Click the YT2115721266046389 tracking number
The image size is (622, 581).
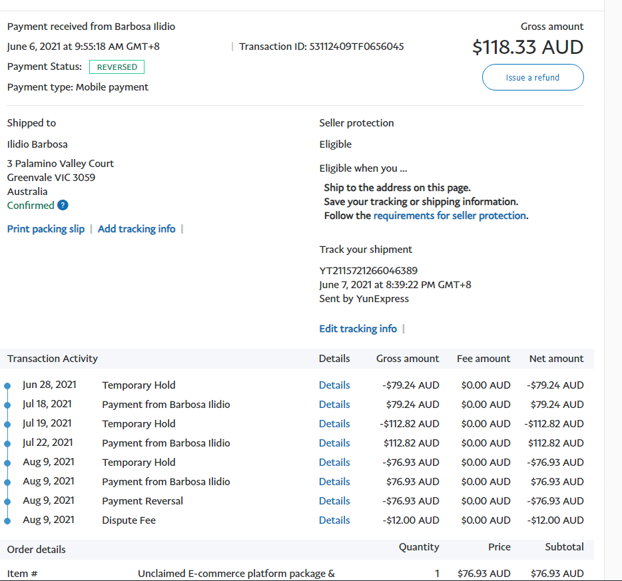[x=368, y=271]
